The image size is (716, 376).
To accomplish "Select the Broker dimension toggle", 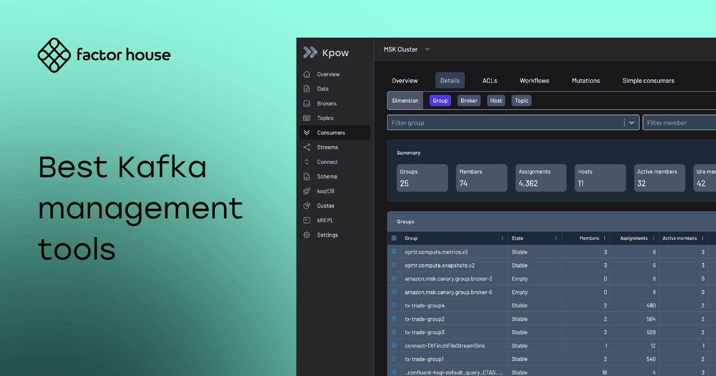I will 469,101.
